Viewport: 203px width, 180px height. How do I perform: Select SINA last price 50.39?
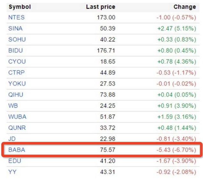[108, 28]
